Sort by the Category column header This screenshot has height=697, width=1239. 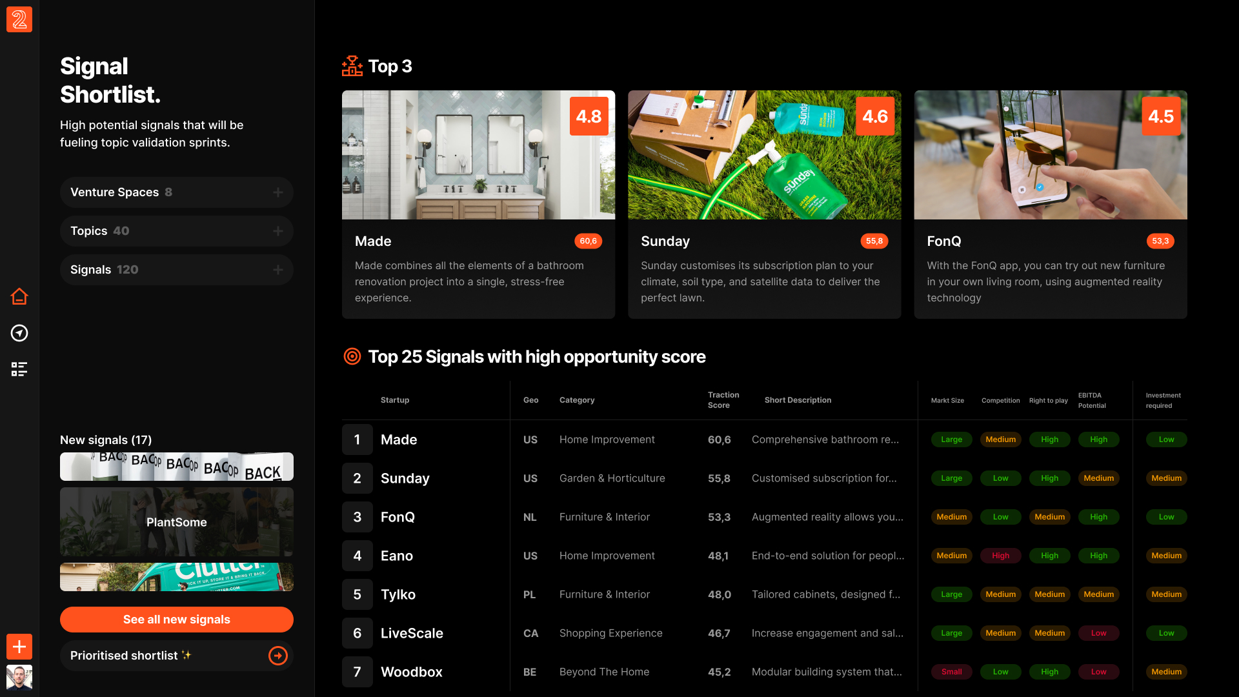(x=577, y=400)
